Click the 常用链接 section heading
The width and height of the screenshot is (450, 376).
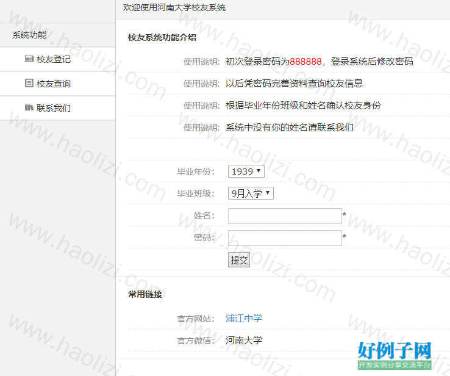pos(145,294)
